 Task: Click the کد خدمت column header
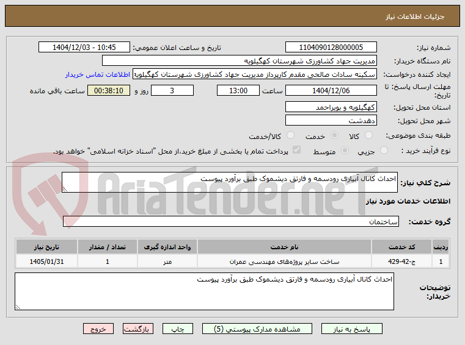[x=401, y=247]
